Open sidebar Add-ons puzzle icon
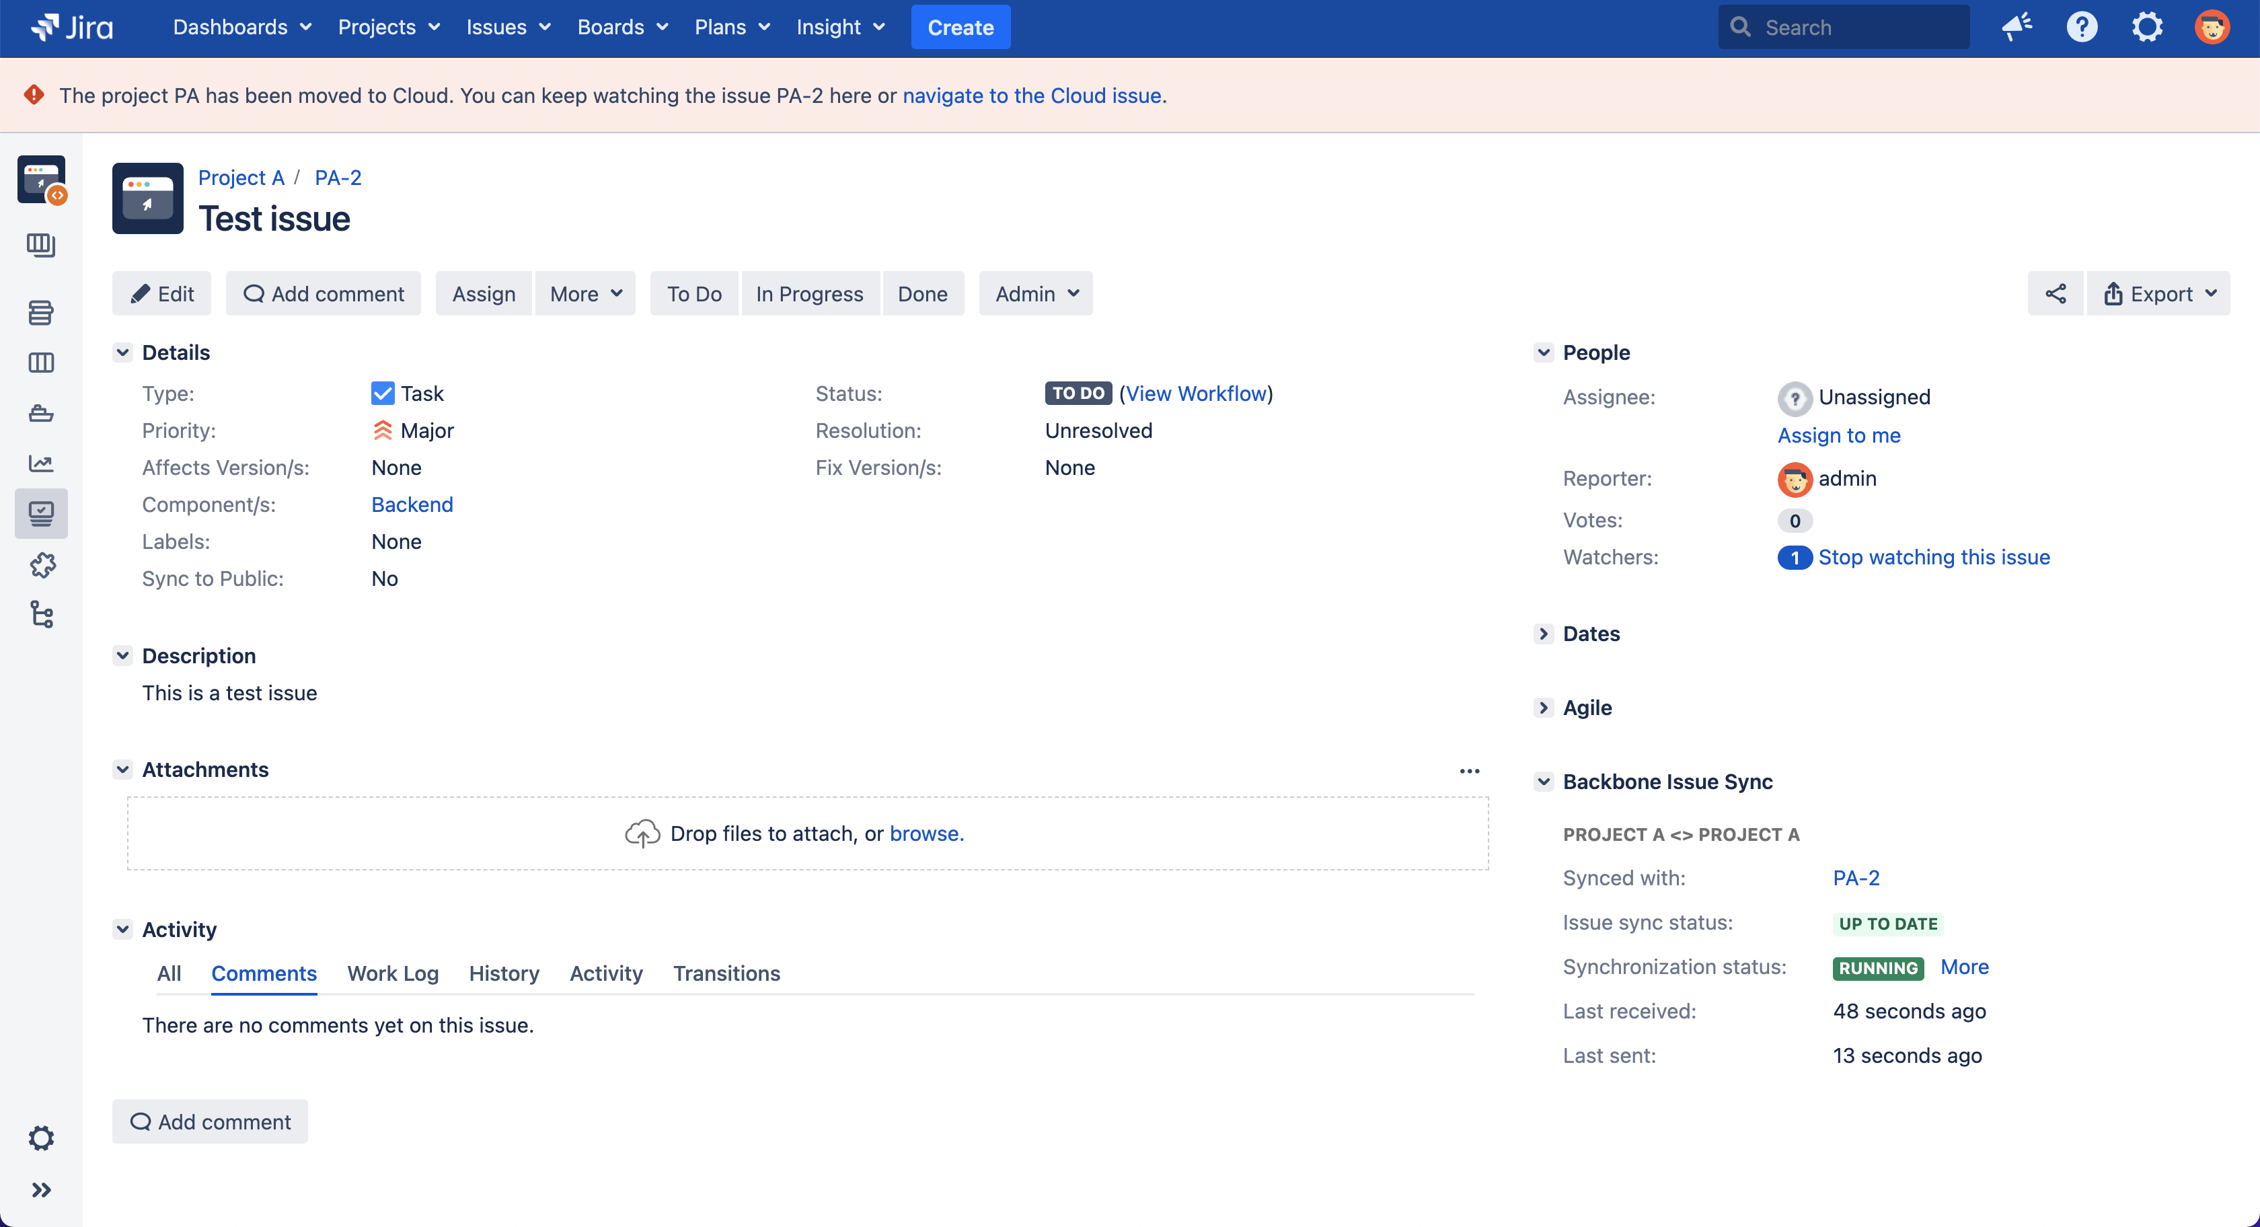The image size is (2260, 1227). pos(41,564)
